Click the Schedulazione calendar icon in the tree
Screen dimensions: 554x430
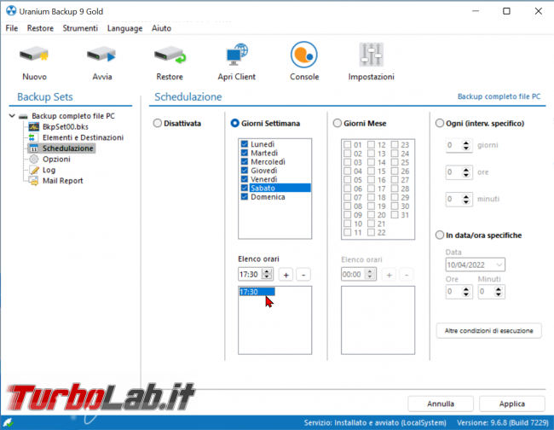tap(34, 148)
